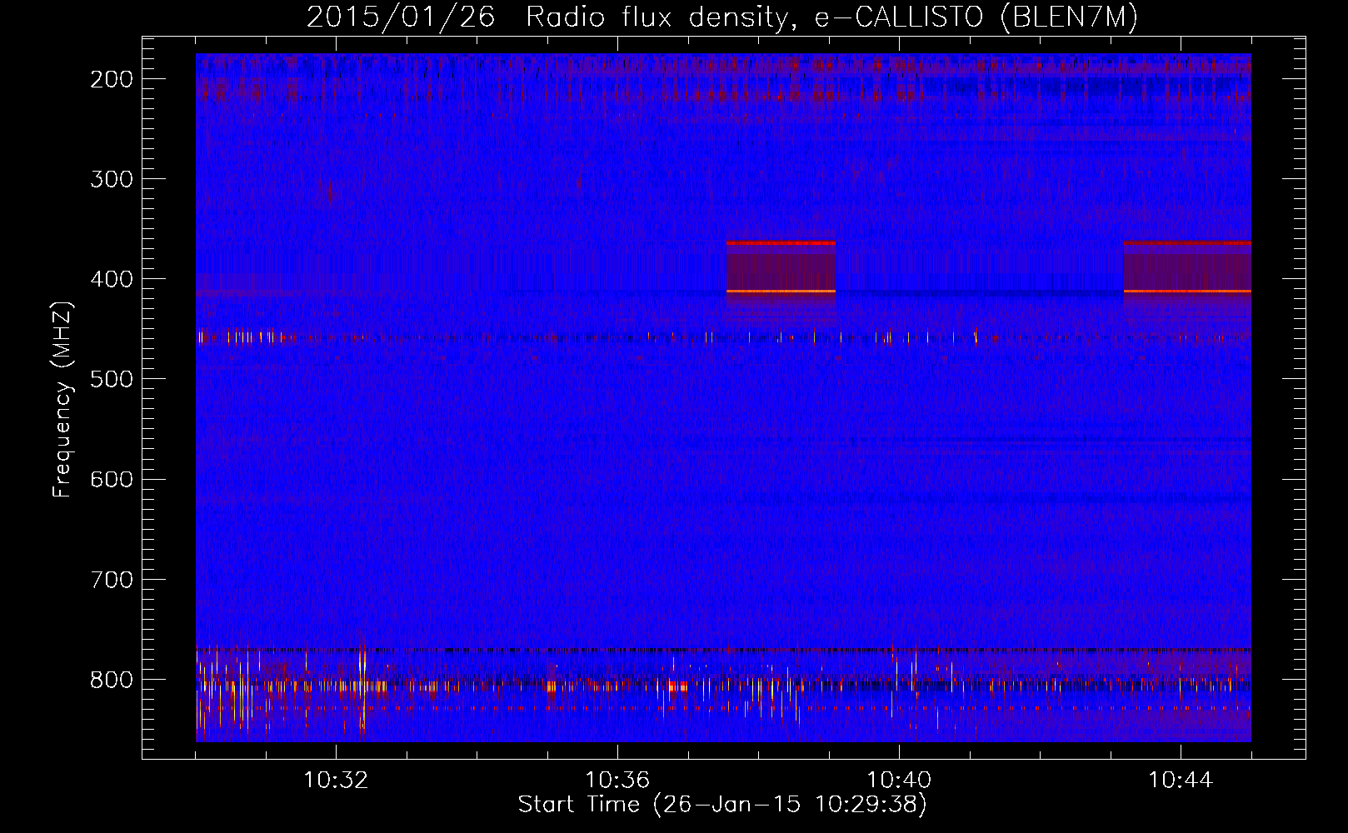Click the 400 MHz tick label
1348x833 pixels.
[x=110, y=279]
